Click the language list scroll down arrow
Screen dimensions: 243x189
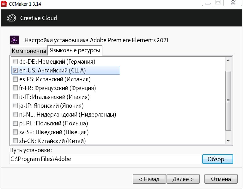228,140
